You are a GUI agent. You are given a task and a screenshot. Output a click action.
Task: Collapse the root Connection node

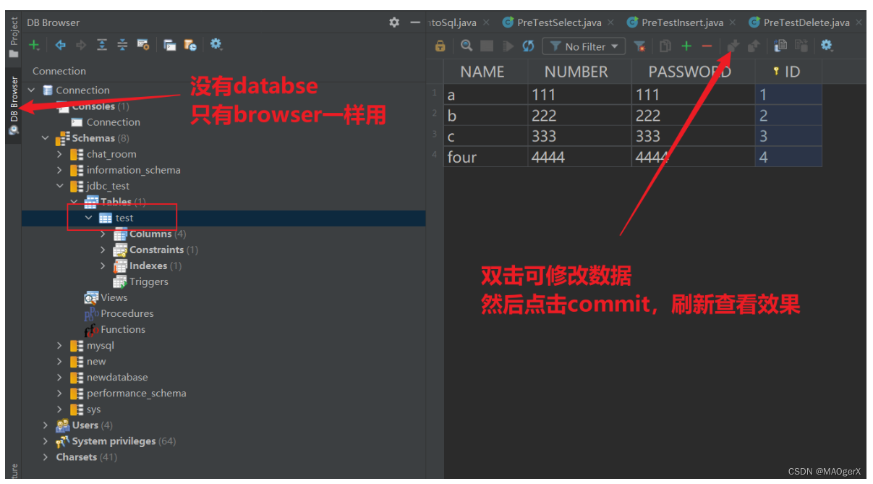click(x=31, y=90)
